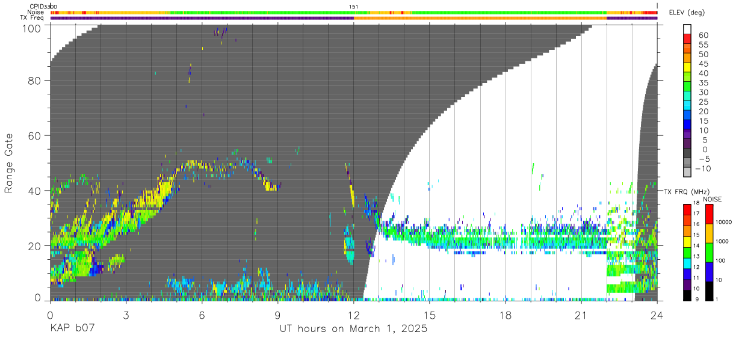Screen dimensions: 739x341
Task: Choose the green 13–14 TX FRQ legend swatch
Action: pos(688,251)
